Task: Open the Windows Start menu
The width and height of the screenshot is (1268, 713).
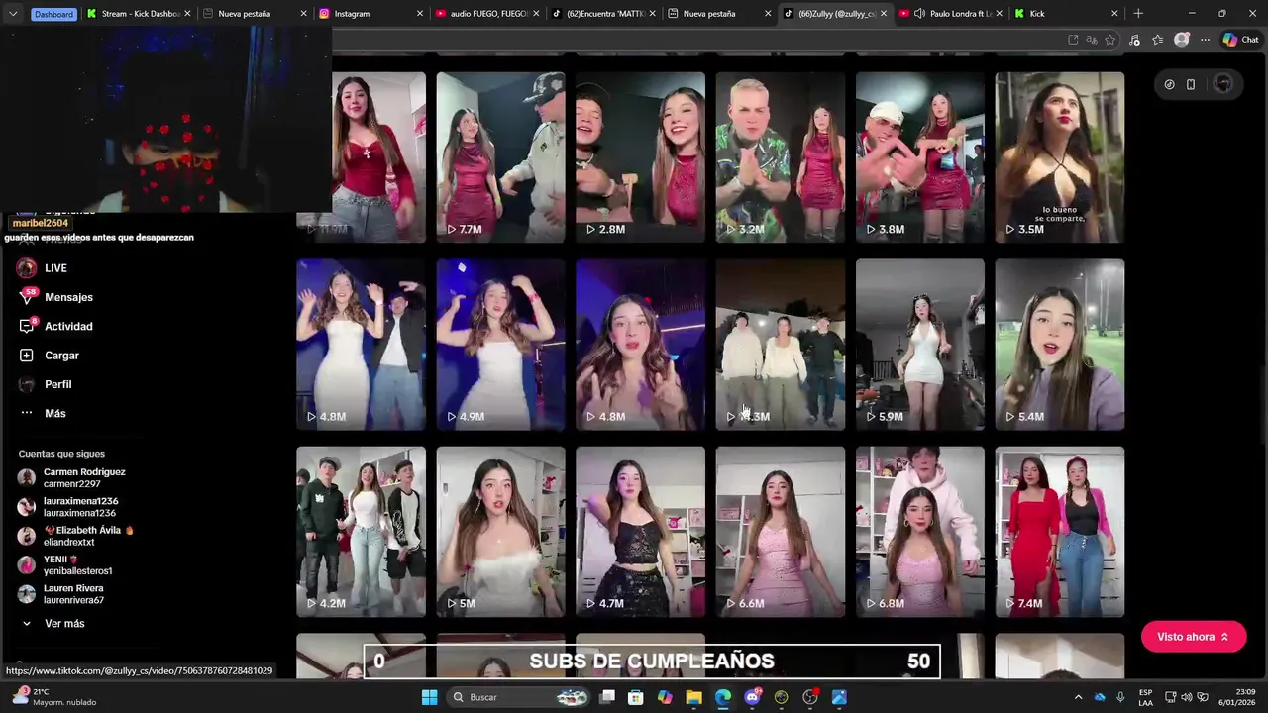Action: click(429, 697)
